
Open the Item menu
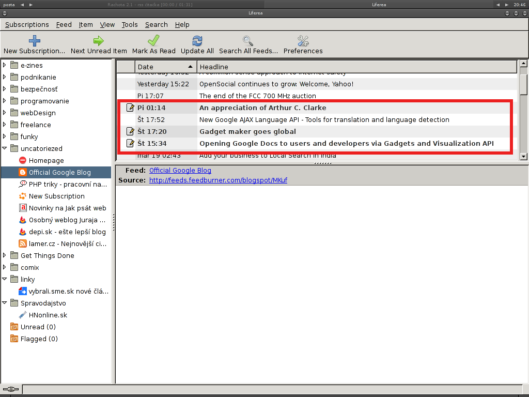pyautogui.click(x=86, y=25)
